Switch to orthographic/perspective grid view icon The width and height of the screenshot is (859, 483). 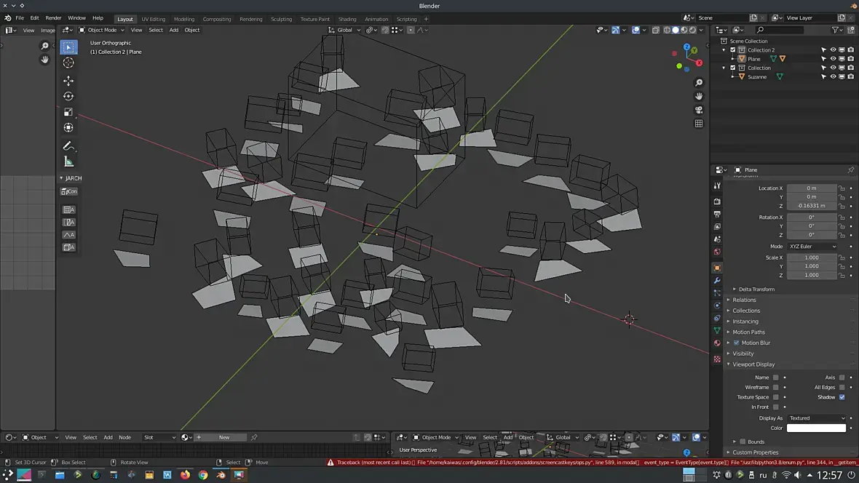click(x=699, y=124)
